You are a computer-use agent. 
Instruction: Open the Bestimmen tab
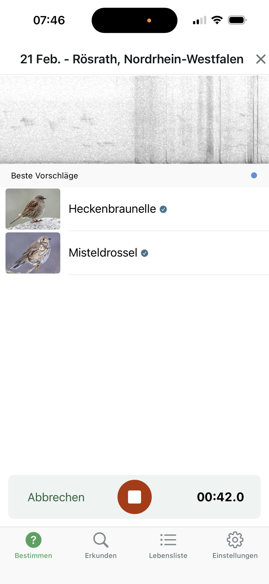tap(34, 545)
